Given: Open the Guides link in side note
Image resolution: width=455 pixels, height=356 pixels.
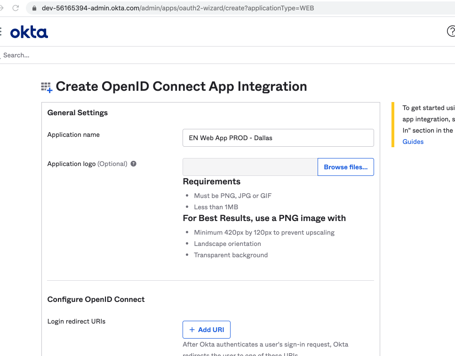Looking at the screenshot, I should 413,142.
